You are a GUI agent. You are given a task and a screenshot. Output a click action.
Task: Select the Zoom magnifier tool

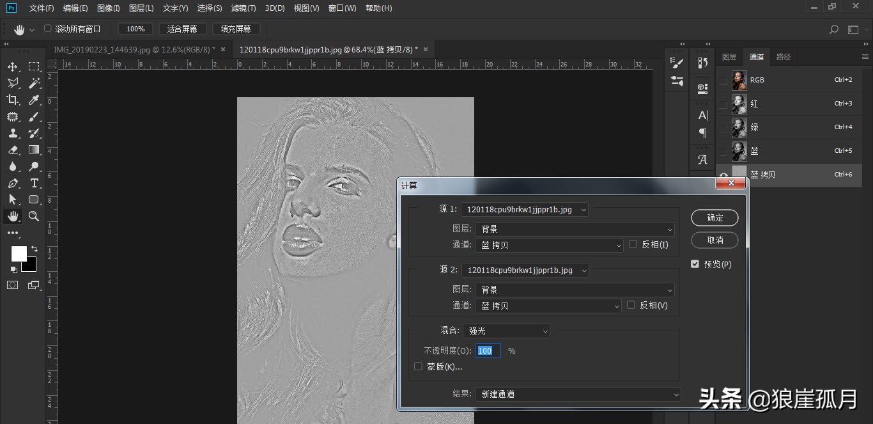point(34,216)
